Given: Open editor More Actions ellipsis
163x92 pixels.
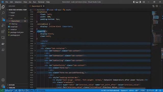Looking at the screenshot, I should [160, 6].
